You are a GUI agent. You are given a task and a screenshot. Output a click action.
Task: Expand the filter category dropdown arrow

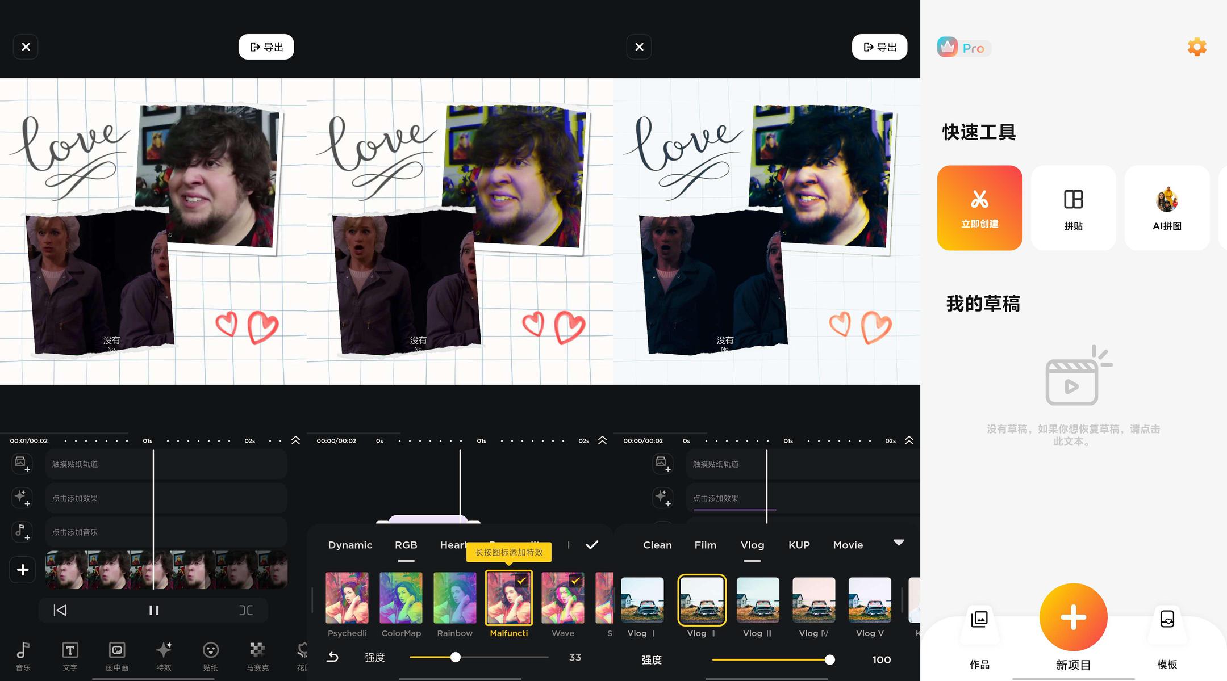point(899,543)
